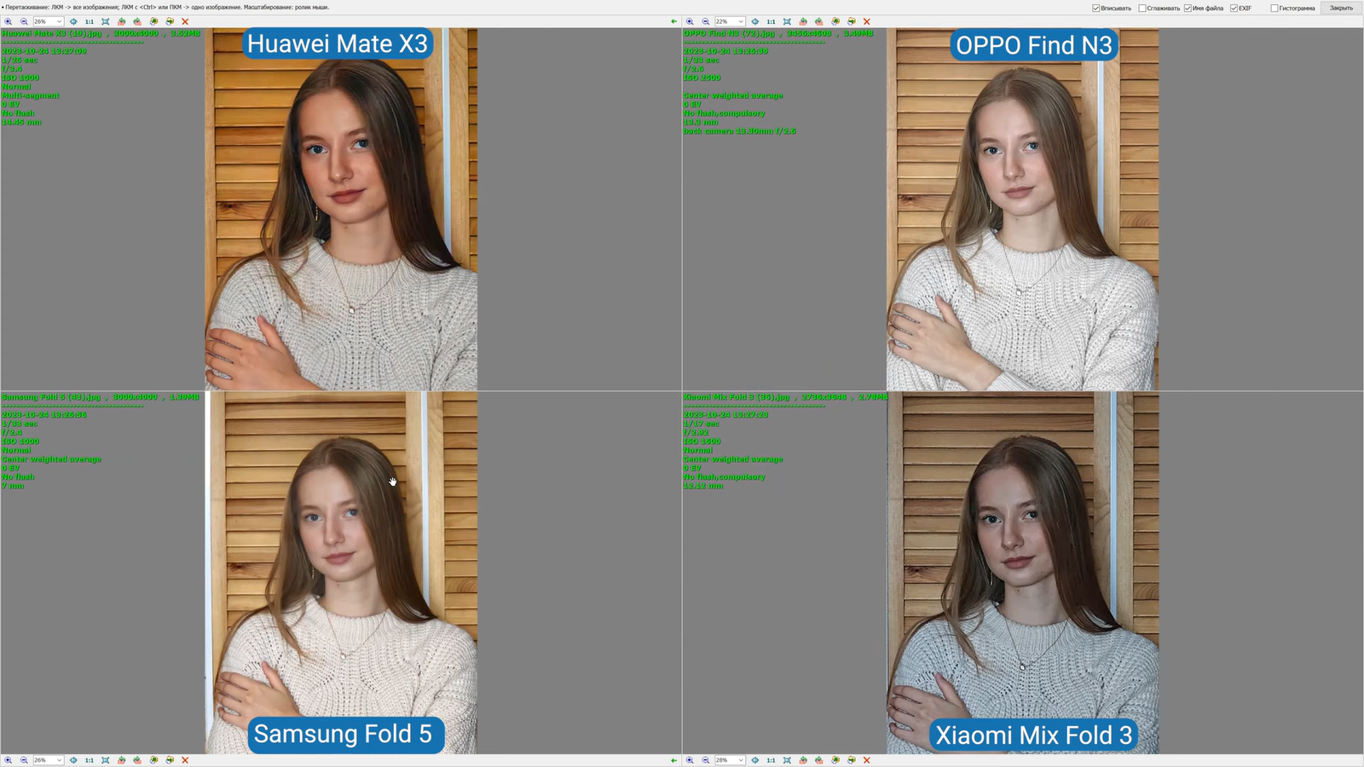Expand zoom dropdown in Huawei Mate X3 toolbar
The width and height of the screenshot is (1364, 767).
(x=59, y=21)
